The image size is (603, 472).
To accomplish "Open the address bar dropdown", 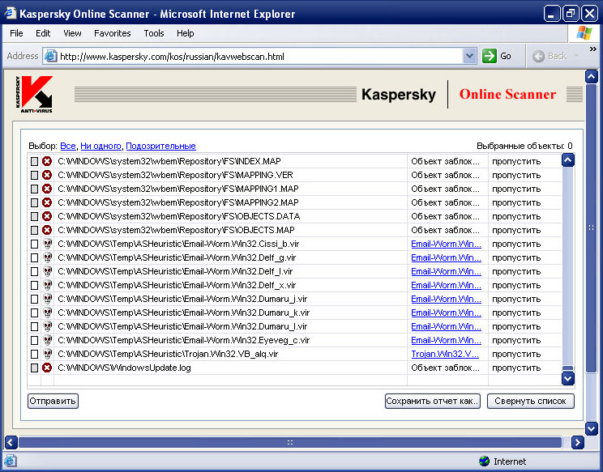I will click(469, 56).
